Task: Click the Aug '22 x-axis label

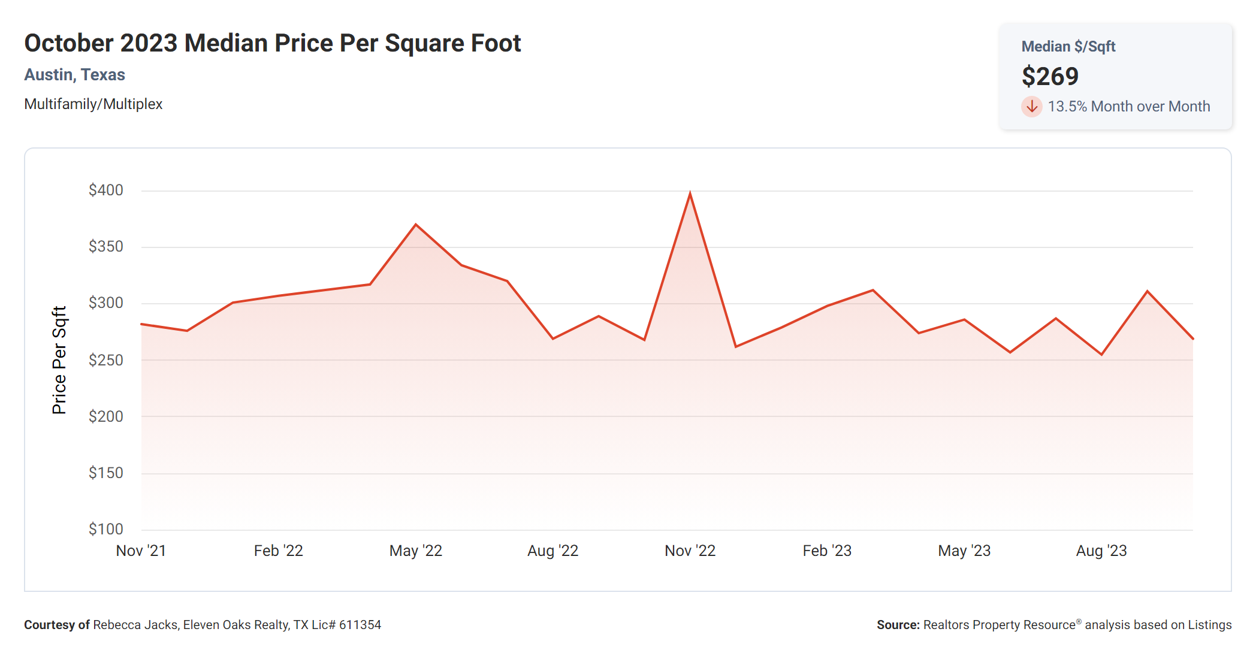Action: pyautogui.click(x=552, y=551)
